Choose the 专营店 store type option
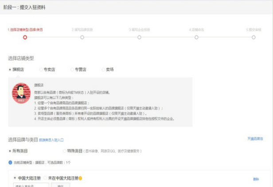The width and height of the screenshot is (273, 187). [x=73, y=70]
